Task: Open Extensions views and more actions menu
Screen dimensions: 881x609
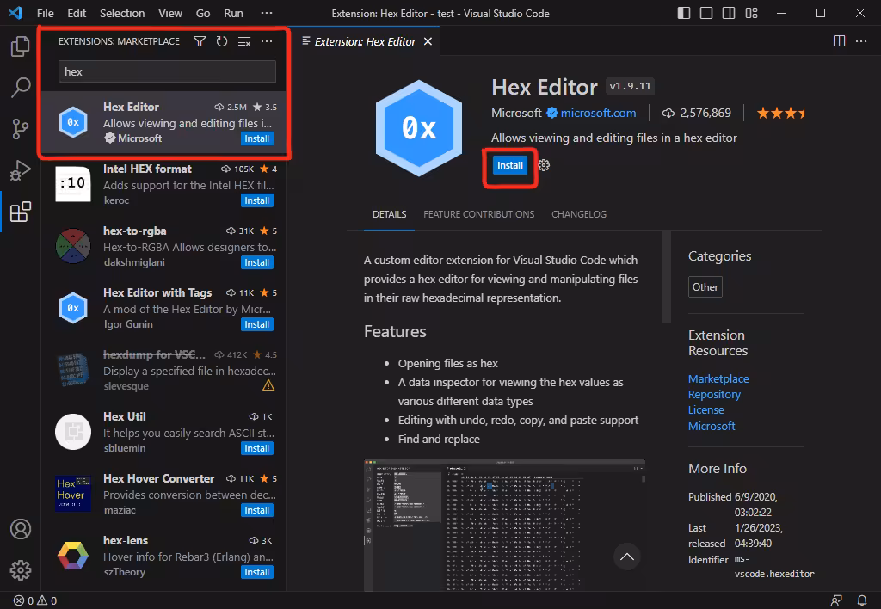Action: coord(267,41)
